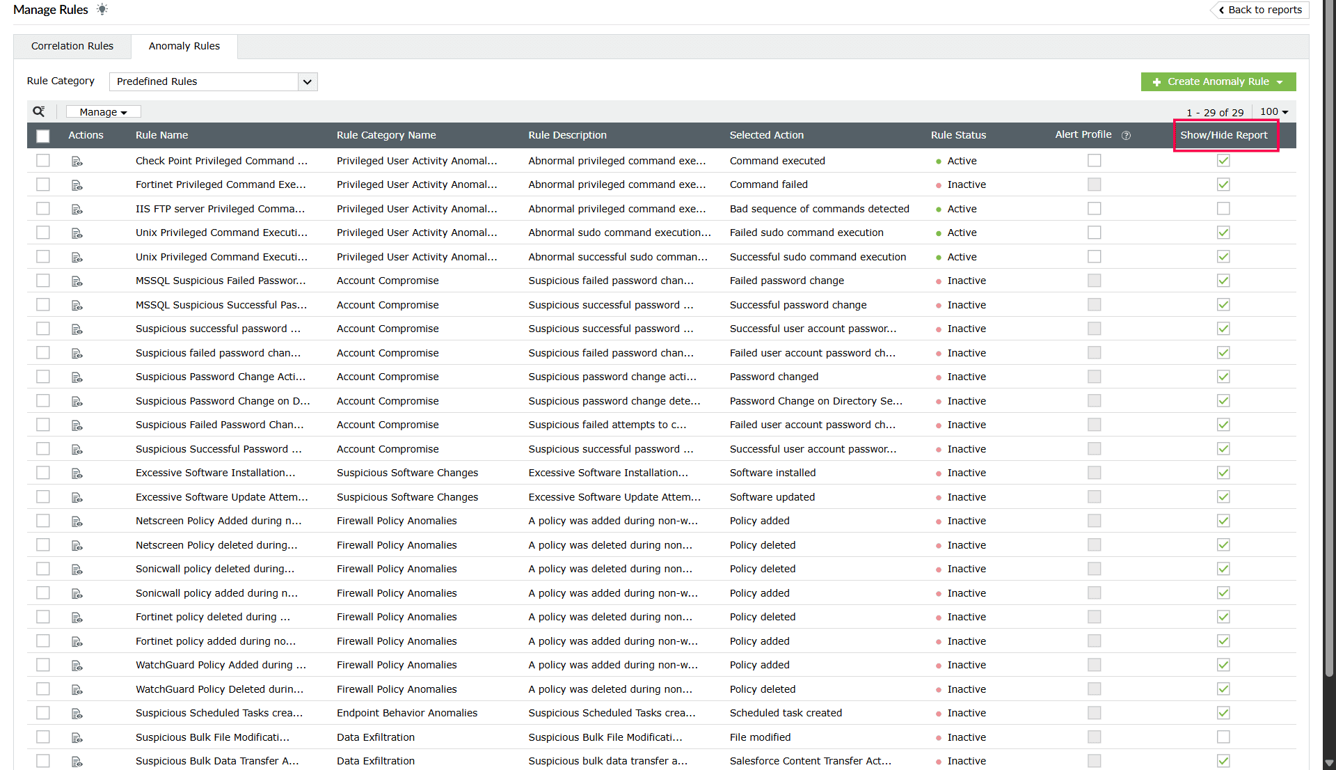Click the action icon for IIS FTP server rule
Screen dimensions: 1336x770
coord(77,210)
